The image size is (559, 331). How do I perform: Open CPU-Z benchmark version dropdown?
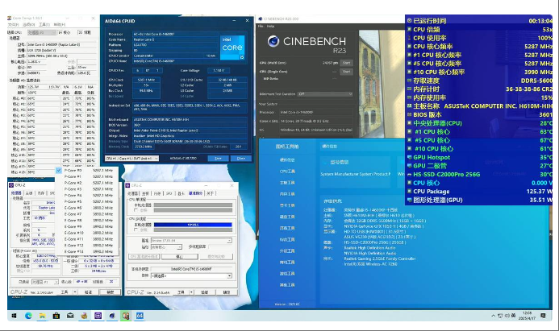point(191,241)
